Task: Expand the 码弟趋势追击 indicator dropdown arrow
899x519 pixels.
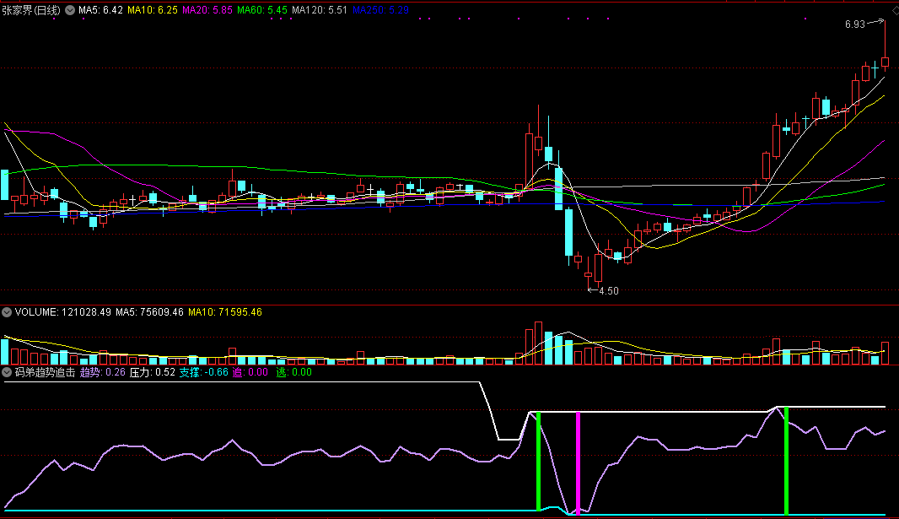Action: (x=7, y=372)
